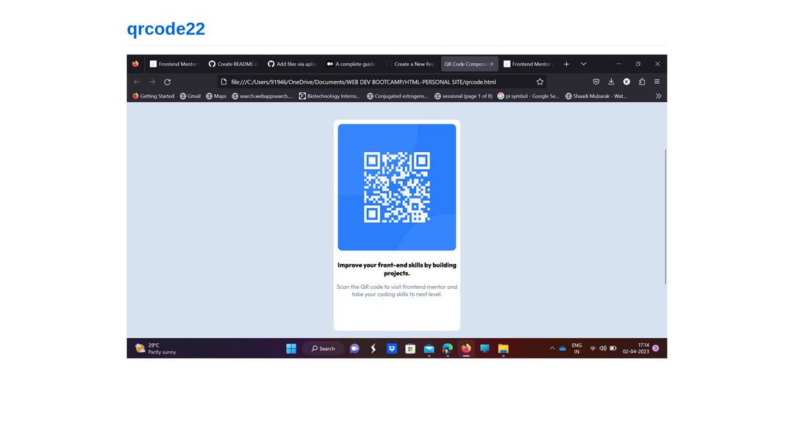The width and height of the screenshot is (794, 441).
Task: Reload the page with the refresh icon
Action: pos(168,82)
